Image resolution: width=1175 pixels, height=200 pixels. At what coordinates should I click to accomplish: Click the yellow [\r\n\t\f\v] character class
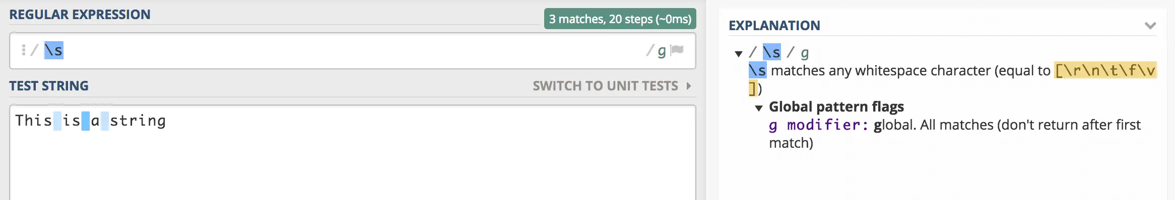pos(1105,70)
